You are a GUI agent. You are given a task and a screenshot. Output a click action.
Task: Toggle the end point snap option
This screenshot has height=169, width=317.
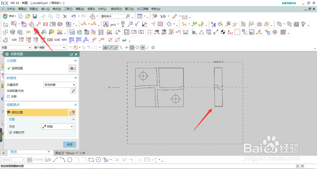click(111, 48)
